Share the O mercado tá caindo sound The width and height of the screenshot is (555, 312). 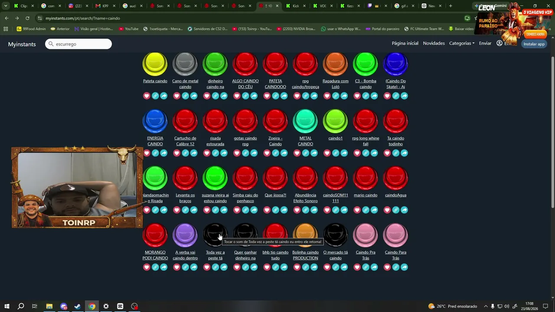[x=344, y=267]
